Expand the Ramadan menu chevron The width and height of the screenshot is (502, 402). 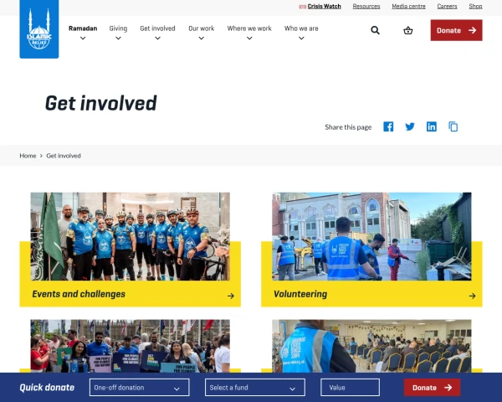[x=83, y=39]
